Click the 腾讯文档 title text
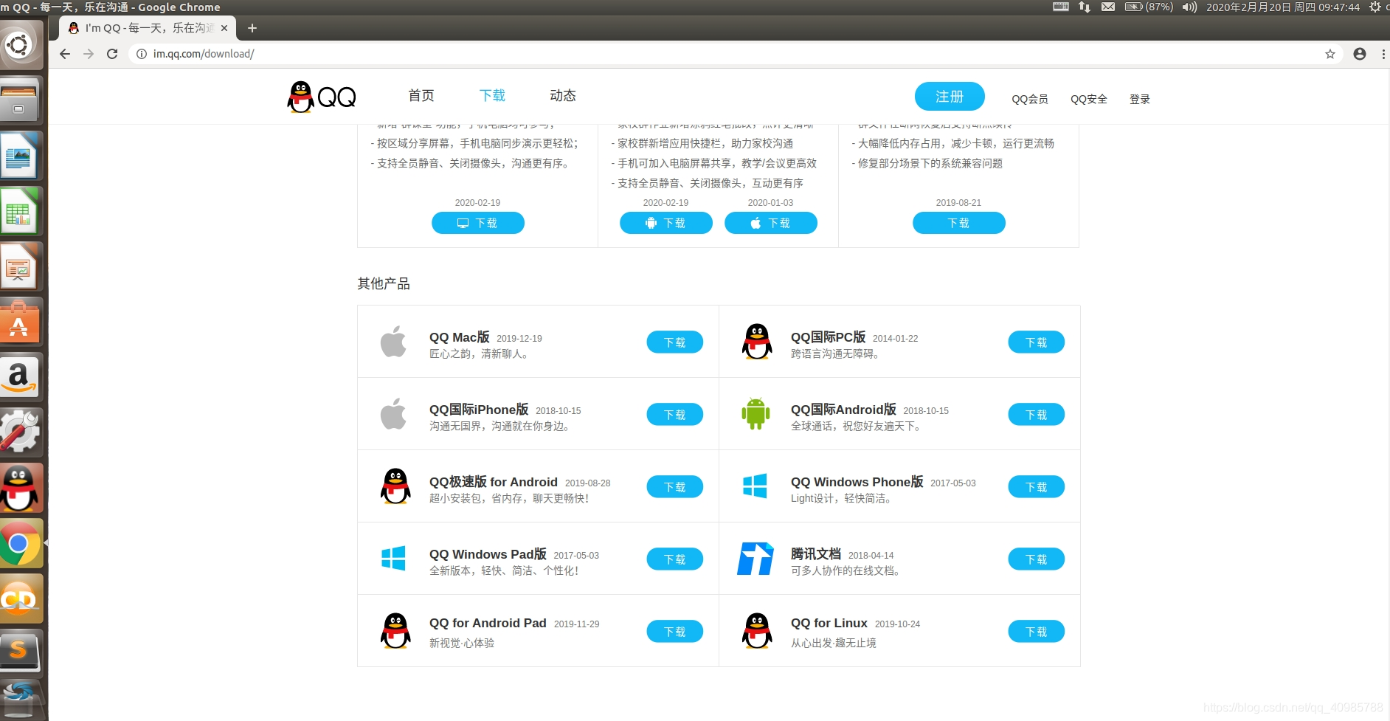 (816, 554)
